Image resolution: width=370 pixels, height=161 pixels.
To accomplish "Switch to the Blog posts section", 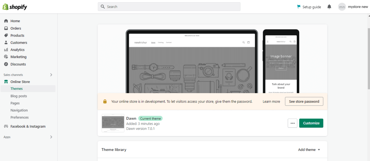I will pos(19,96).
